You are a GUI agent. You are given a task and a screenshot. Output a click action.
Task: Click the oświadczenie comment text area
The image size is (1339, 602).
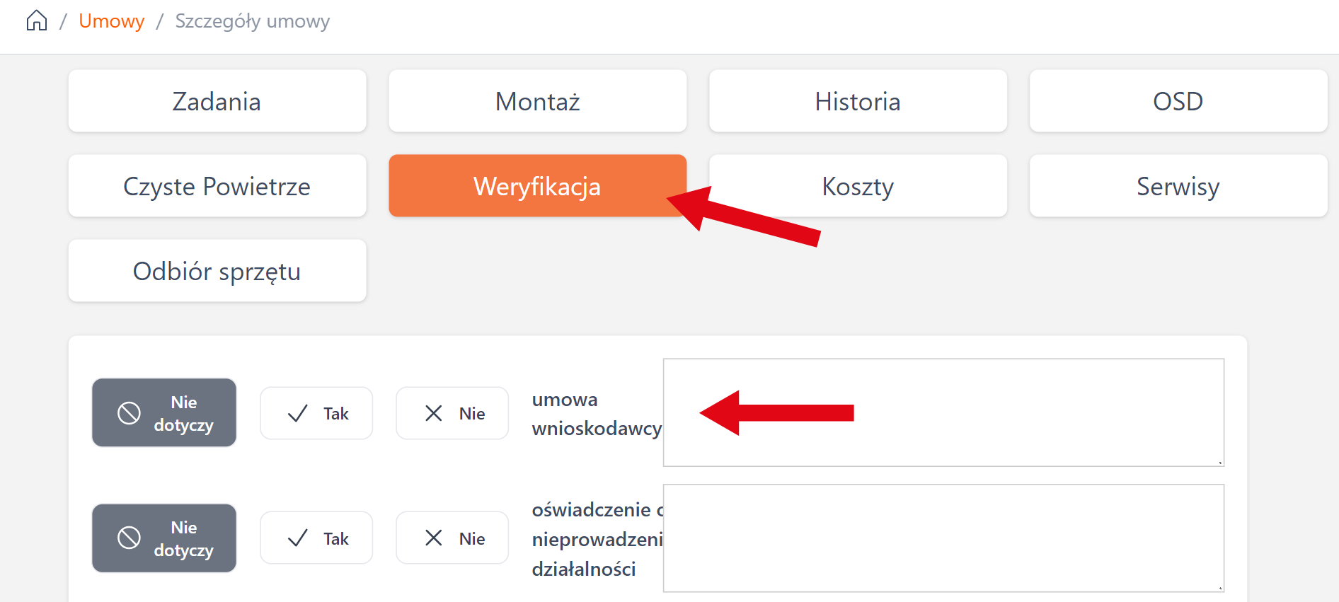click(943, 538)
